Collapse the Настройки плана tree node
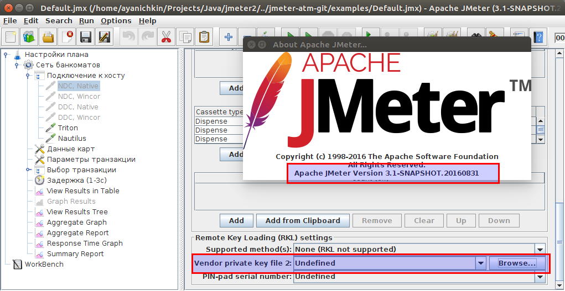Viewport: 565px width, 291px height. pos(6,55)
